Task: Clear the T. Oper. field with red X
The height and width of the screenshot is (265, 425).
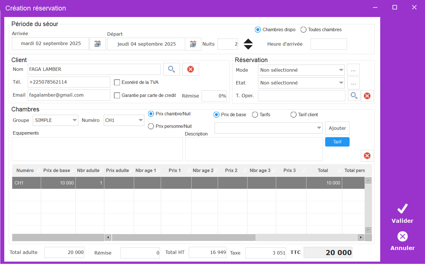Action: [x=367, y=96]
